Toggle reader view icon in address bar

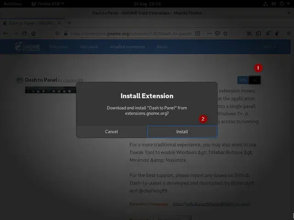point(197,33)
